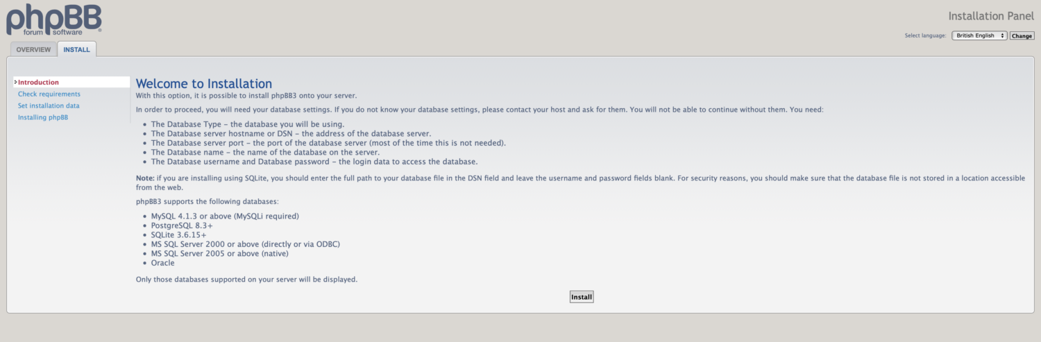The height and width of the screenshot is (342, 1041).
Task: Click the Oracle database list entry
Action: coord(163,263)
